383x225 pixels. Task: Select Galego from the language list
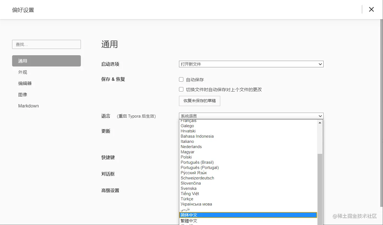tap(248, 126)
